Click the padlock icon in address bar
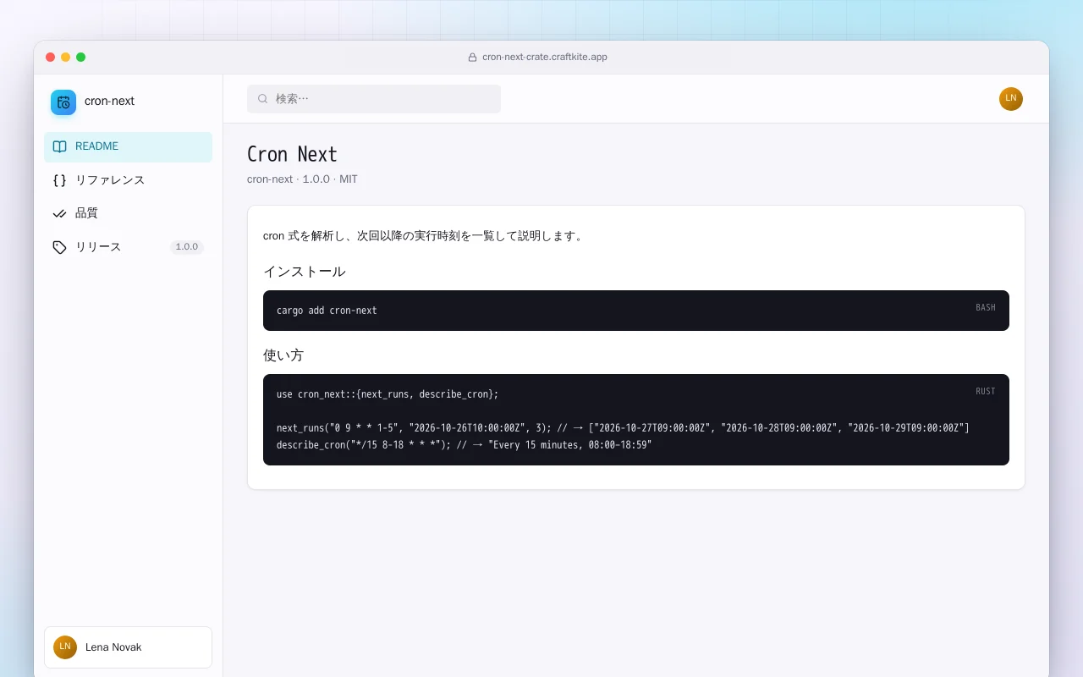 [473, 58]
